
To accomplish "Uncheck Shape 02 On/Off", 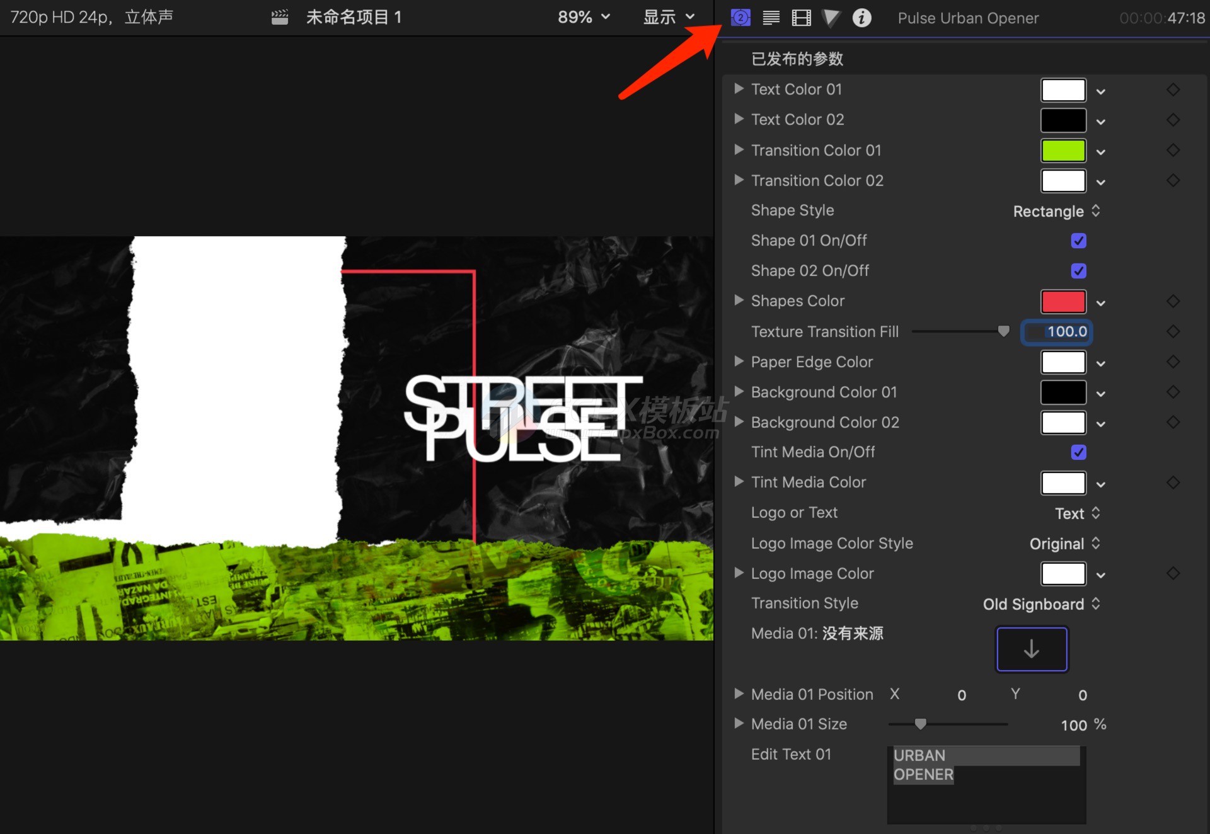I will (x=1078, y=271).
